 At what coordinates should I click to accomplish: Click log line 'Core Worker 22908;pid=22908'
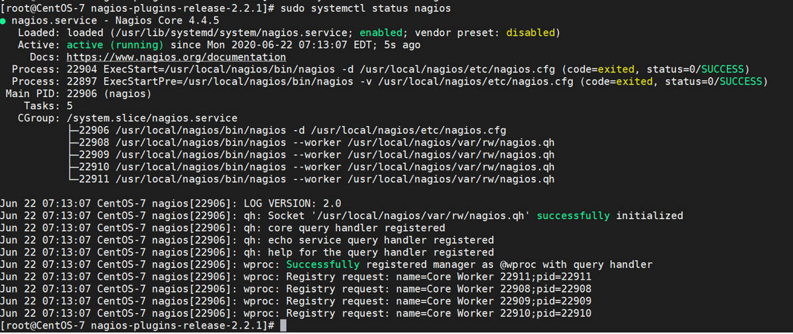[296, 289]
